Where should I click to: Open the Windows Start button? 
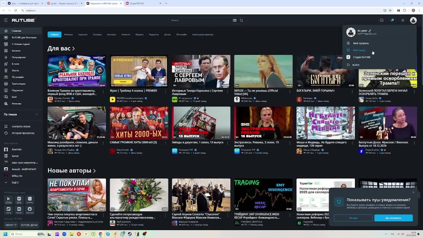point(5,234)
